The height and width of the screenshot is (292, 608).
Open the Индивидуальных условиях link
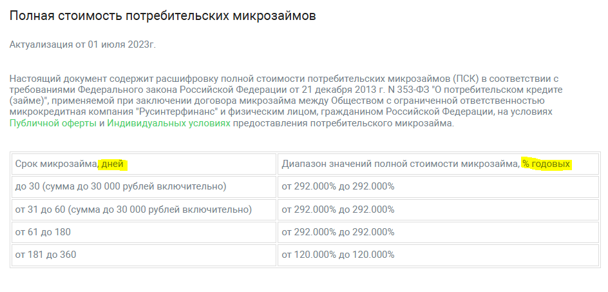[x=169, y=124]
